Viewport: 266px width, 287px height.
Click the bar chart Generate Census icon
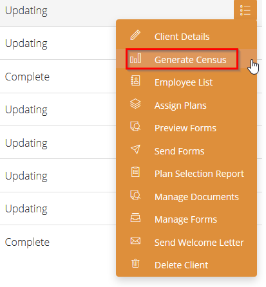[135, 59]
